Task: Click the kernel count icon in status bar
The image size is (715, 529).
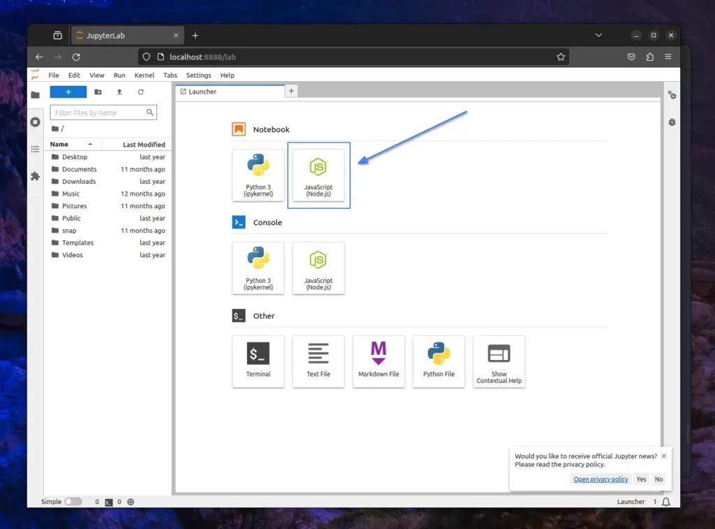Action: (x=131, y=502)
